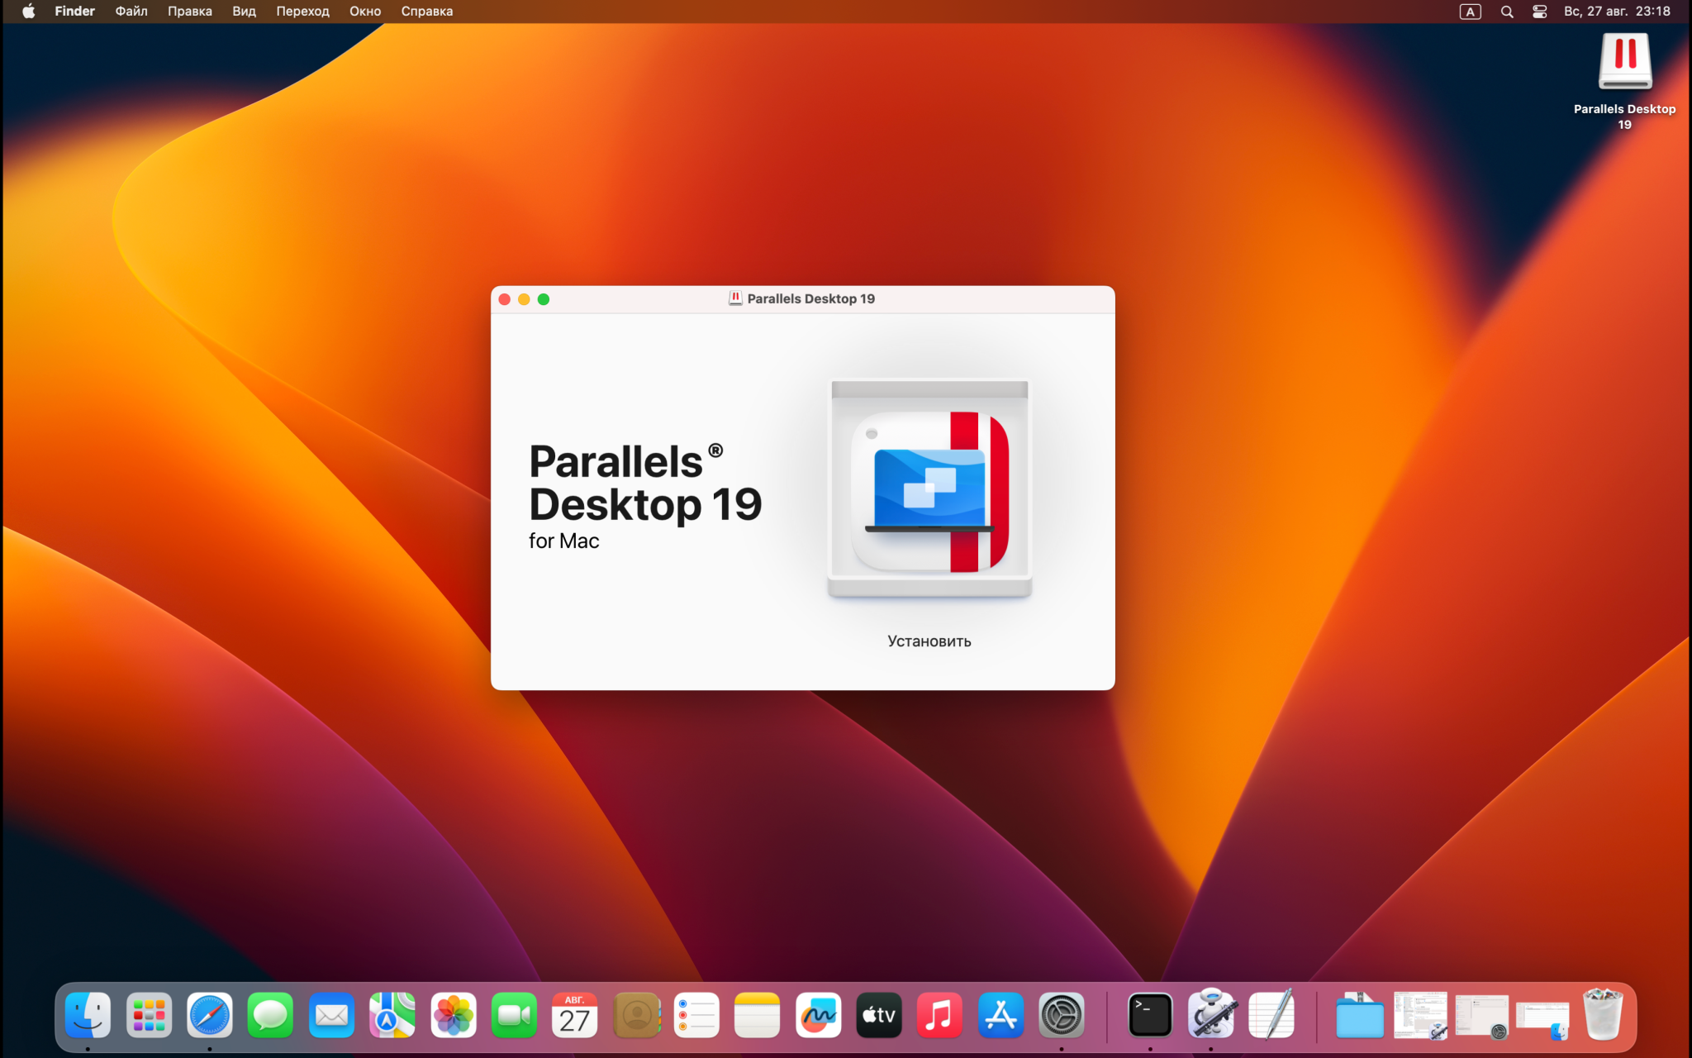This screenshot has height=1058, width=1692.
Task: Open the Файл menu
Action: (x=131, y=12)
